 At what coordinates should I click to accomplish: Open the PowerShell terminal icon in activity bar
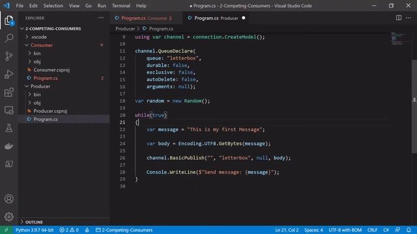[8, 164]
